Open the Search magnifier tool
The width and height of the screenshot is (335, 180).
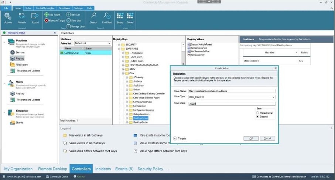click(x=93, y=16)
